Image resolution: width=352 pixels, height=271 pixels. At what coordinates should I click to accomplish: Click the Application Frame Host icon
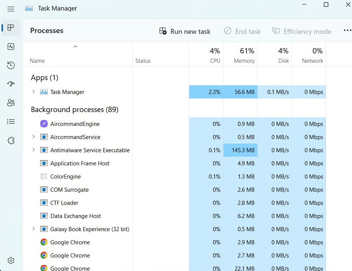(x=44, y=164)
